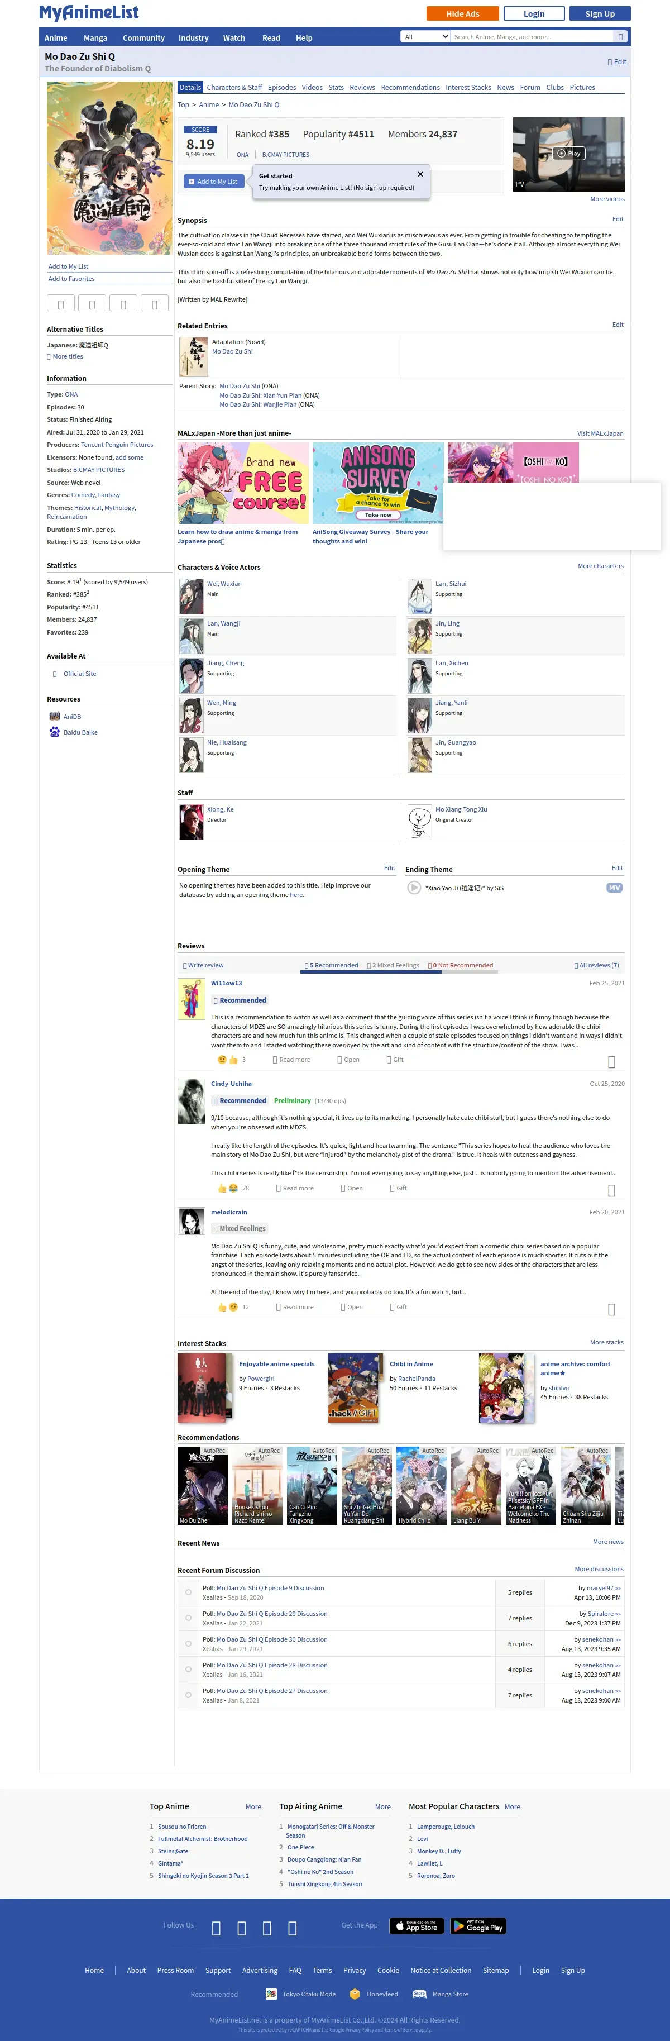
Task: Click reaction emoji on Wi11ow13 review
Action: tap(227, 1060)
